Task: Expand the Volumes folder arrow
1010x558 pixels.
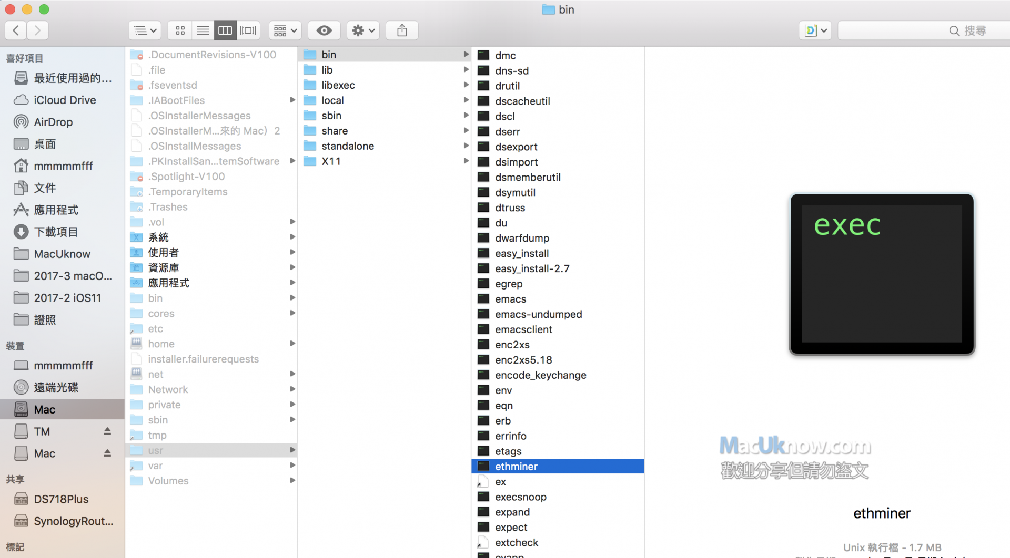Action: coord(292,481)
